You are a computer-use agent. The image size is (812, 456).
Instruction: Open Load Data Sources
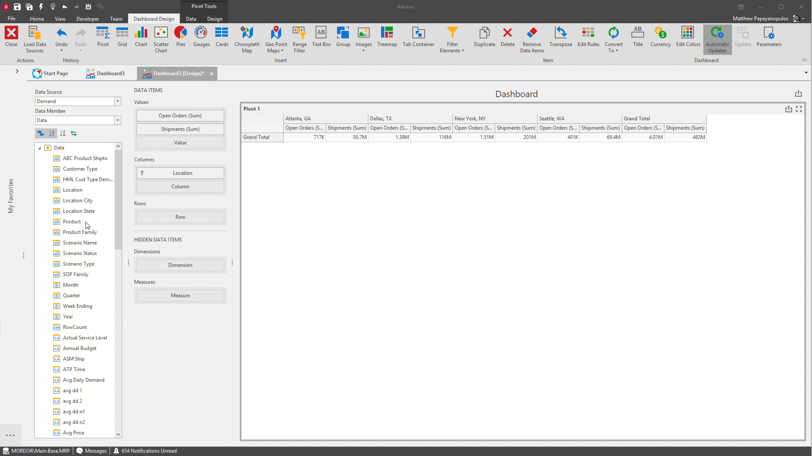click(x=35, y=40)
